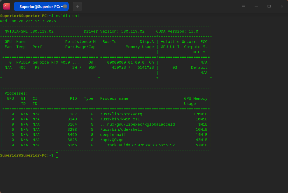
Task: Maximize the terminal window
Action: pos(269,6)
